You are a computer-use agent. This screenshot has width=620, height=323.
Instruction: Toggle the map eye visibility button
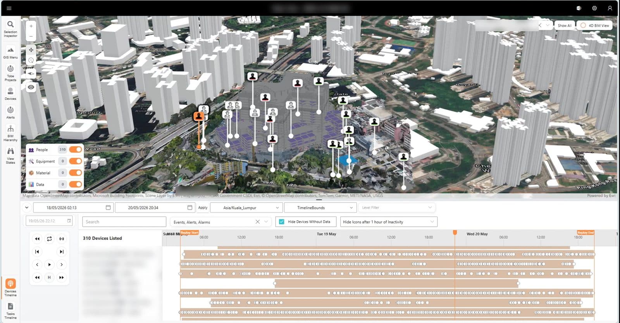coord(31,87)
